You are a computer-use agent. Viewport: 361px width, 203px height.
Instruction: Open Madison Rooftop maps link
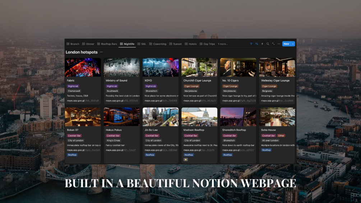(x=199, y=150)
